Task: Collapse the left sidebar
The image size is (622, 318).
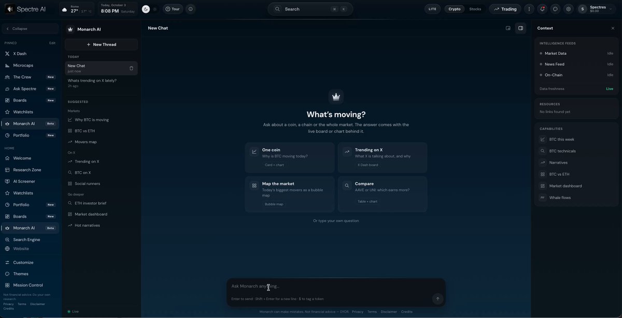Action: [31, 29]
